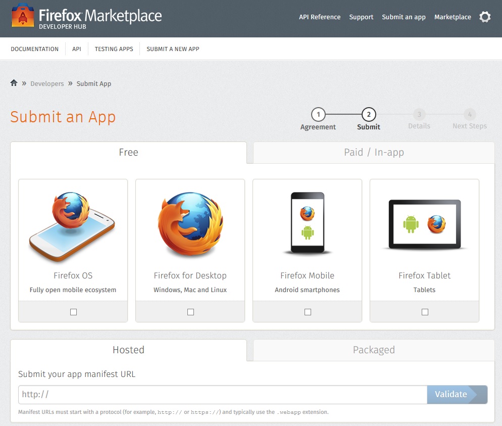
Task: Switch to the Paid / In-app tab
Action: tap(374, 153)
